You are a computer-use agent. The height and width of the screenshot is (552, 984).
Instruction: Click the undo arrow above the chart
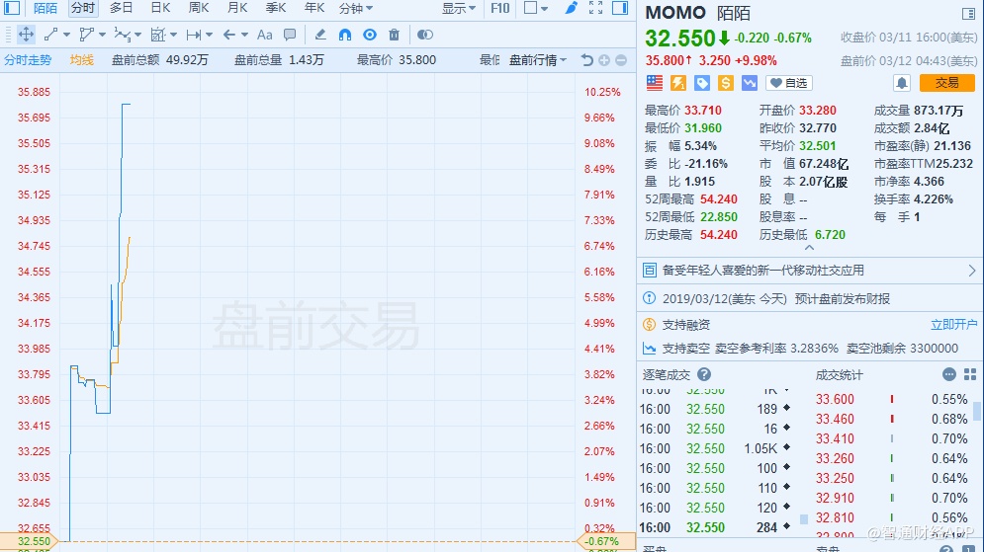[x=586, y=60]
